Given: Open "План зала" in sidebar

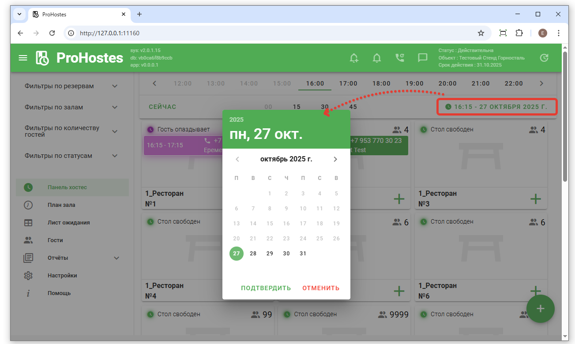Looking at the screenshot, I should [61, 205].
